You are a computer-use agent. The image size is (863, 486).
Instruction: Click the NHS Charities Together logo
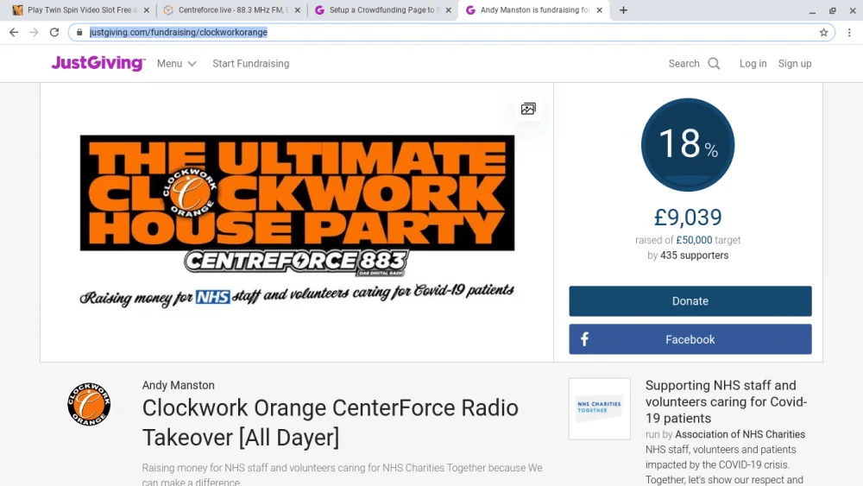click(600, 408)
